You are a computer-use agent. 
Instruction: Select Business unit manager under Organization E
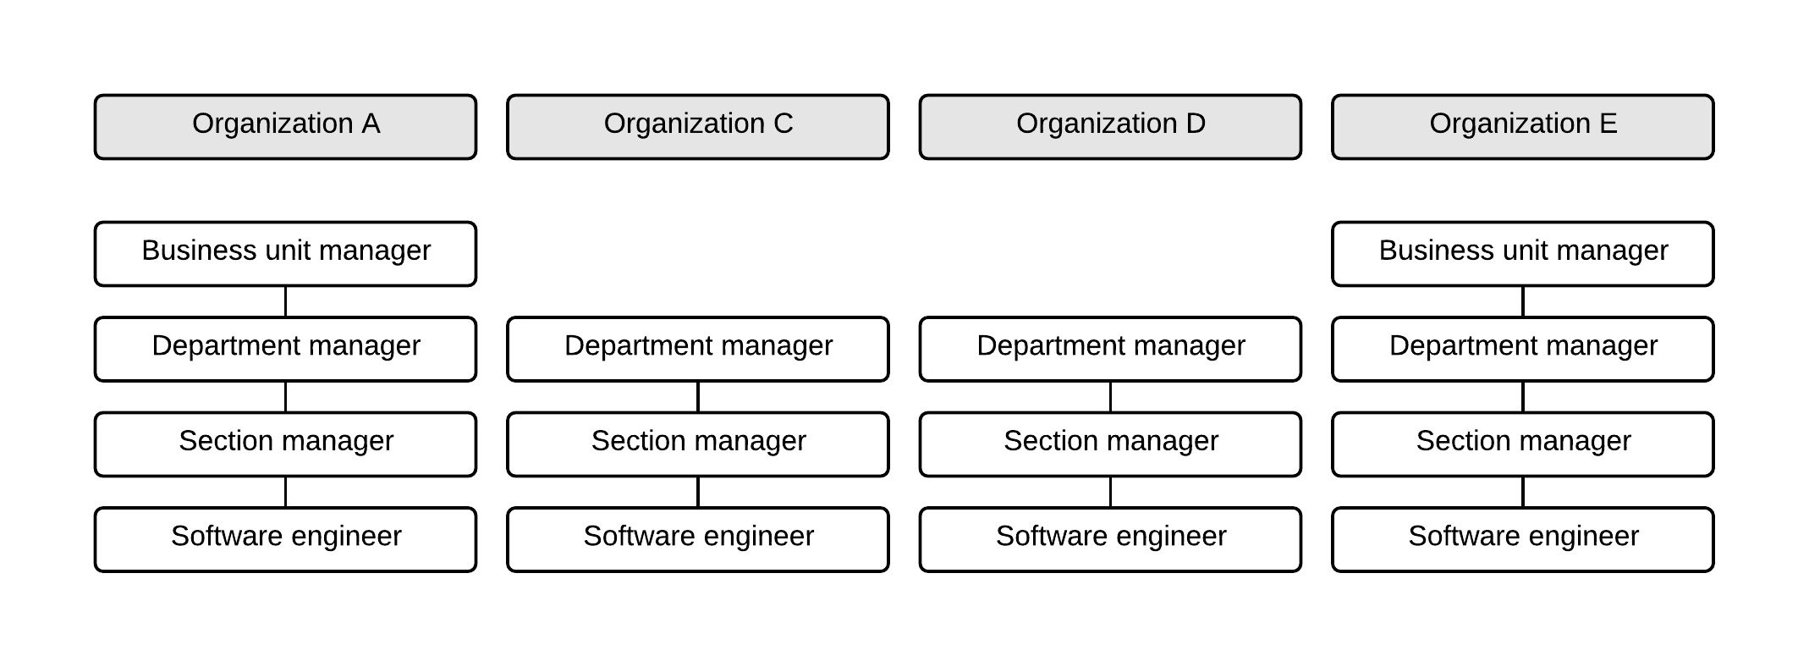pos(1523,253)
